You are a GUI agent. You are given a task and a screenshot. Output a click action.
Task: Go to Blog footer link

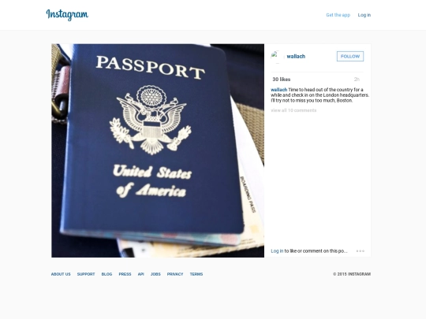(x=106, y=274)
